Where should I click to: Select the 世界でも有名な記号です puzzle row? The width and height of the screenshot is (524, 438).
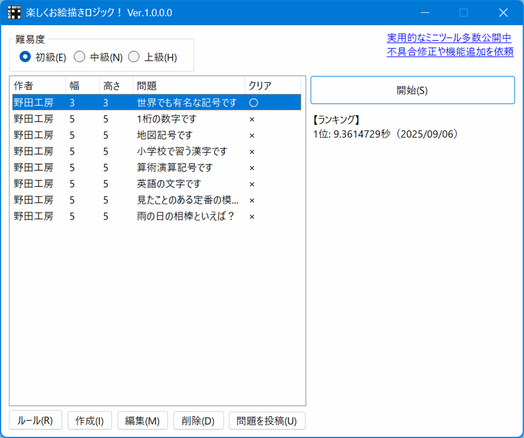pos(156,102)
